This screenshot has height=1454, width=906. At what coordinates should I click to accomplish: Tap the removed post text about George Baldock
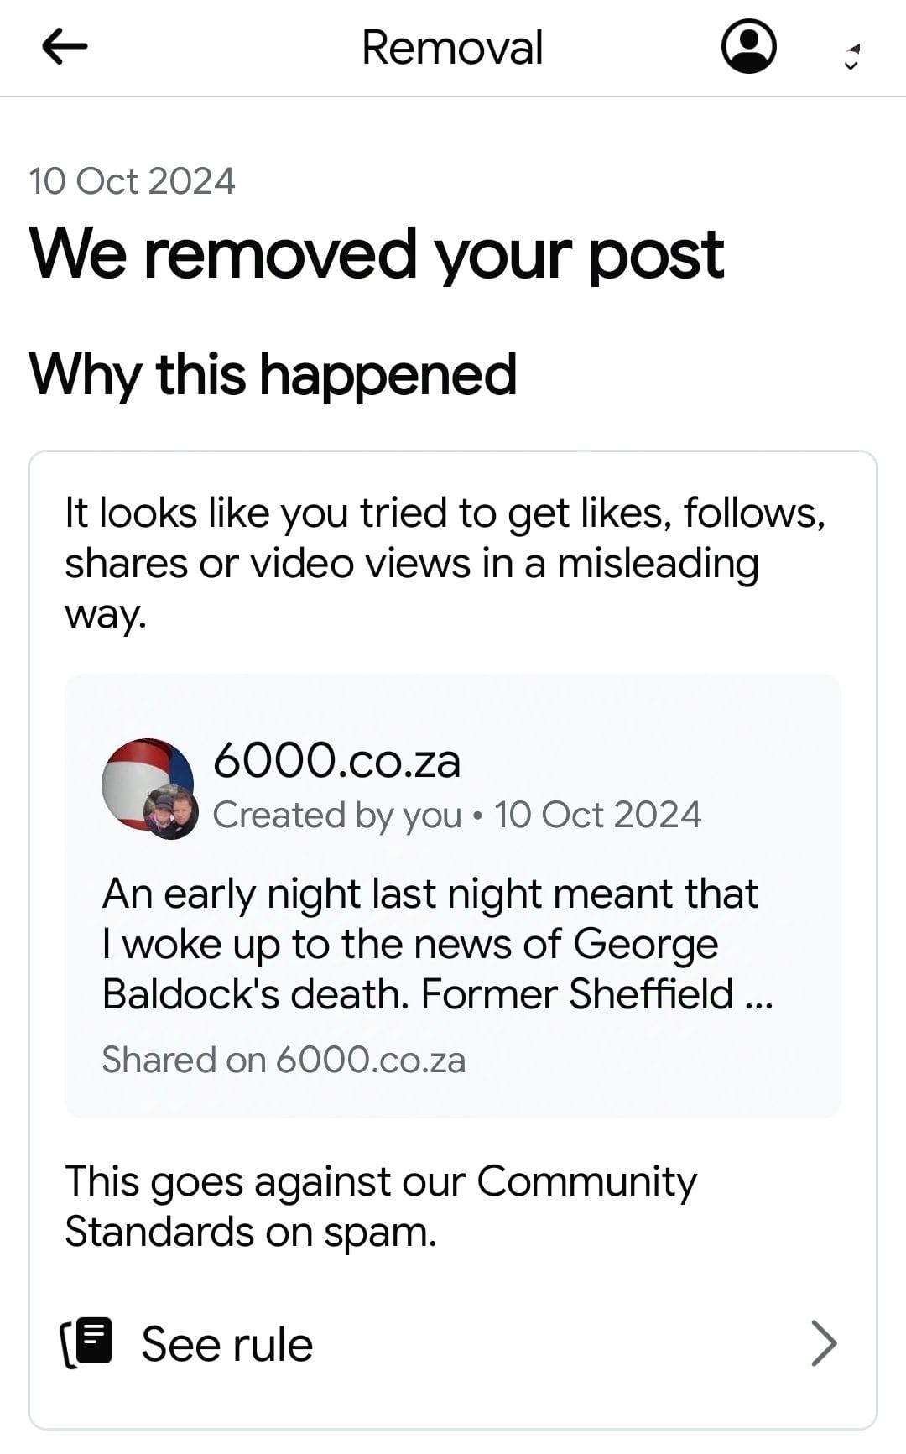[x=428, y=943]
